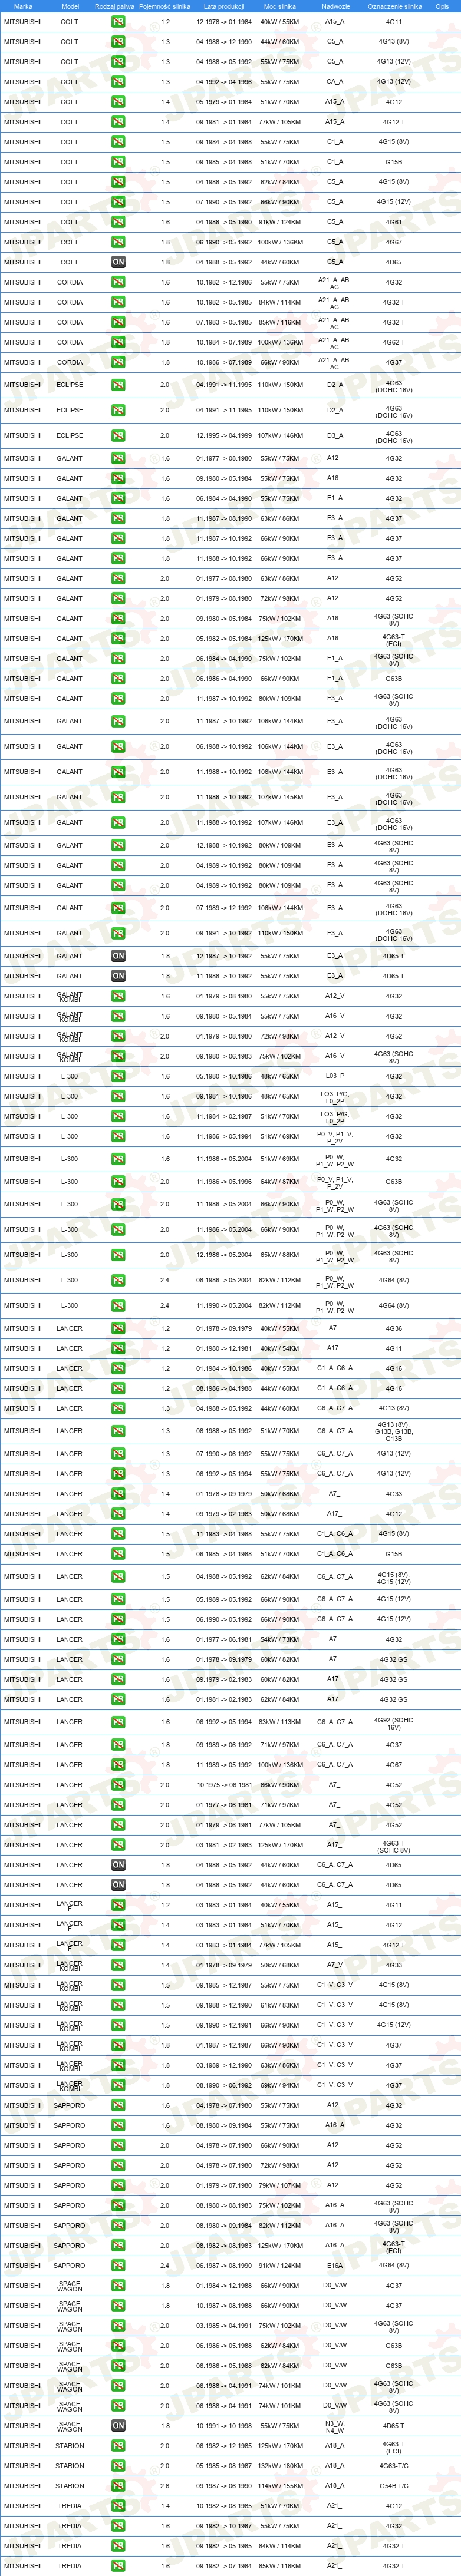
Task: Click date 10.1982 -> 08.1985 in TREDIA row
Action: click(x=224, y=2505)
